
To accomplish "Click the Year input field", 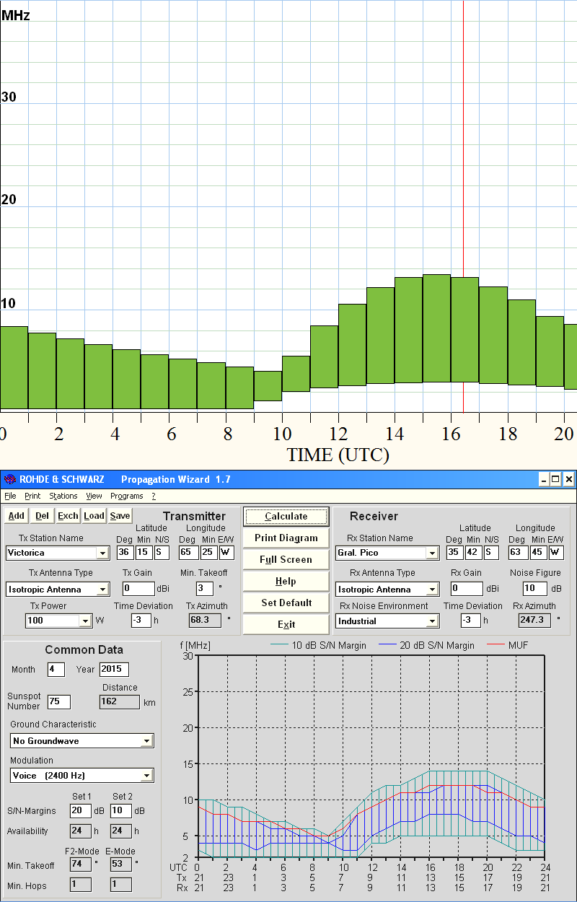I will click(114, 669).
